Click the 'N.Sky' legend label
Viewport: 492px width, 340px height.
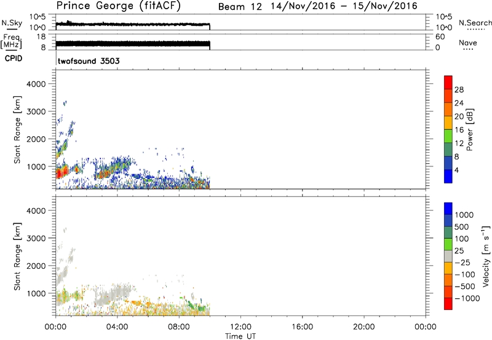coord(12,23)
